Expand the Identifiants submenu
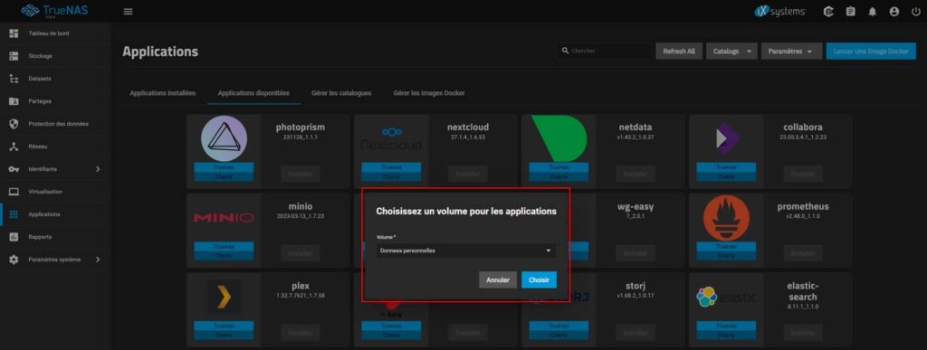 click(x=55, y=169)
